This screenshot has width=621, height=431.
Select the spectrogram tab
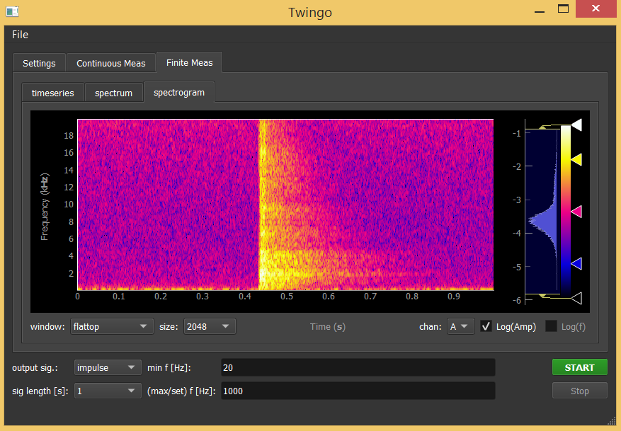coord(179,92)
